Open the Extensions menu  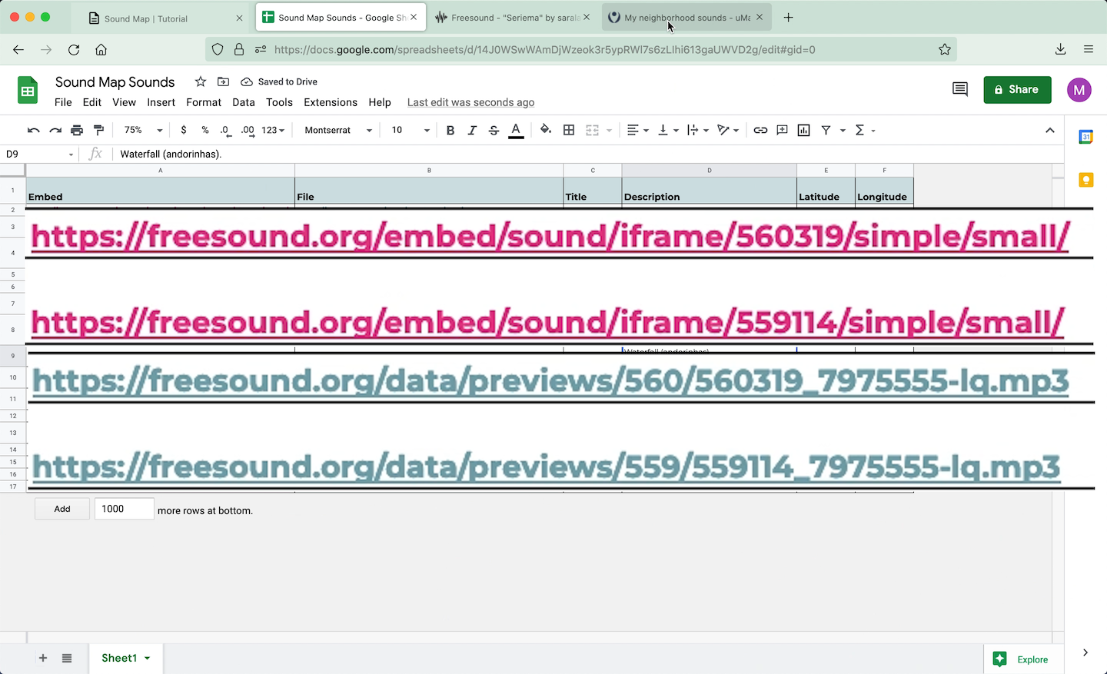331,102
